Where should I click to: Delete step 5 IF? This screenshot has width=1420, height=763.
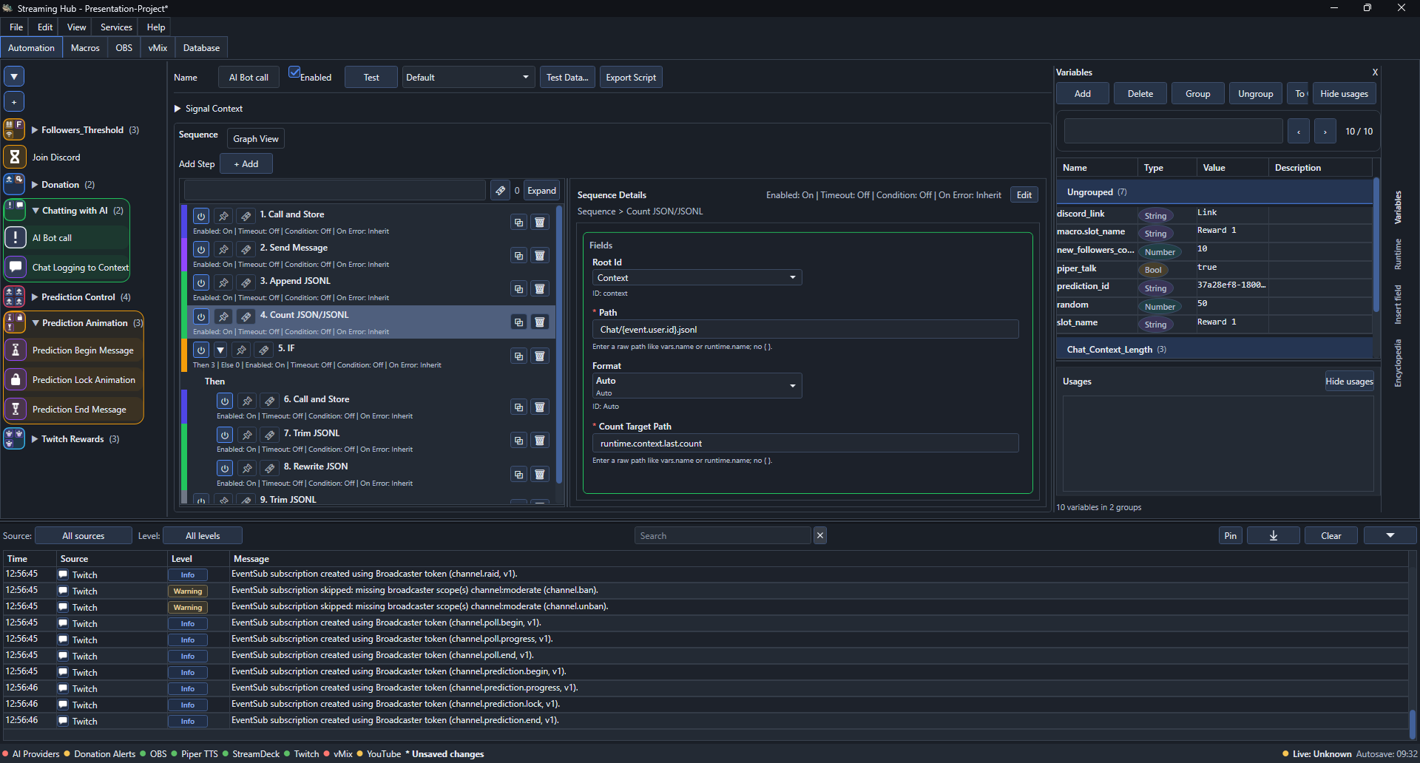pos(540,356)
